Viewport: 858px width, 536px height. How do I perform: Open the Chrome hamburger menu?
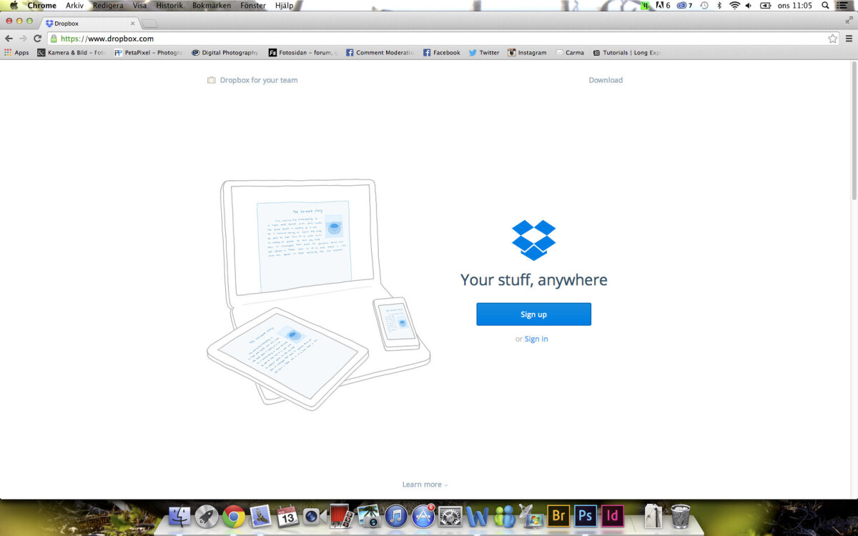[x=849, y=39]
